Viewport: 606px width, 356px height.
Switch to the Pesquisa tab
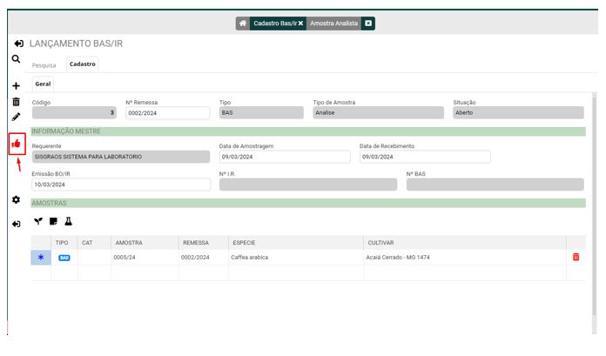pos(44,64)
